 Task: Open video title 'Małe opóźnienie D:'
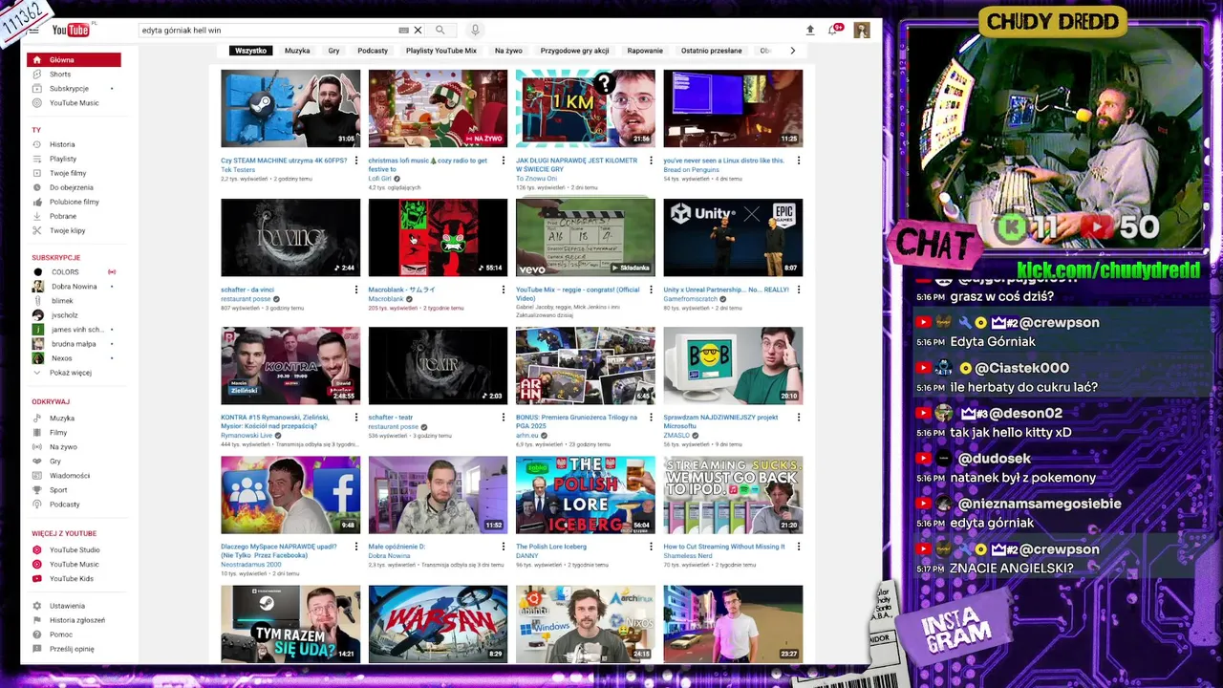[x=397, y=547]
